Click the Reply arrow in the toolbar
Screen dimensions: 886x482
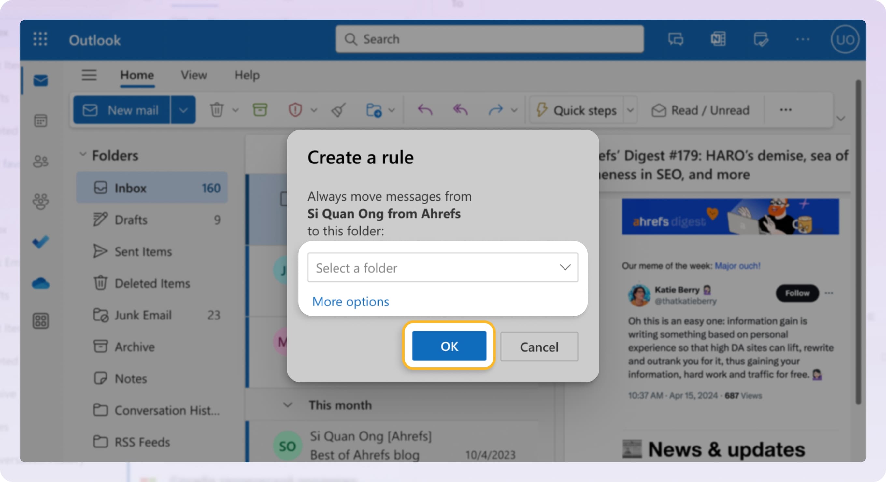pos(425,110)
